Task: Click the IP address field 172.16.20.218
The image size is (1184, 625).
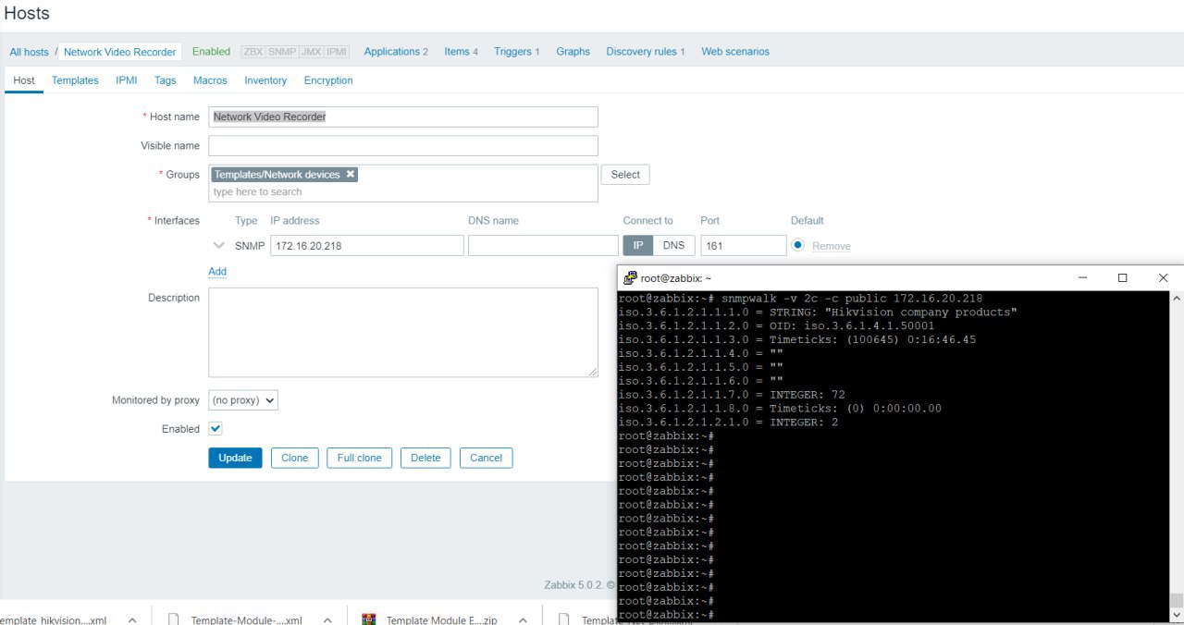Action: (367, 245)
